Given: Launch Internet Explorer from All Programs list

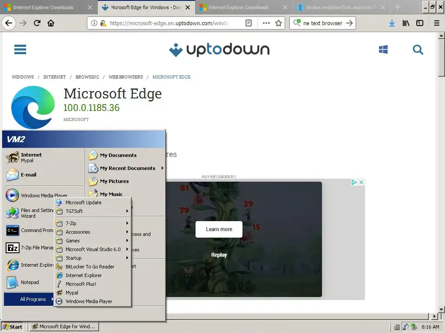Looking at the screenshot, I should pyautogui.click(x=93, y=275).
